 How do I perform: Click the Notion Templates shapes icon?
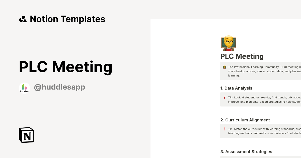[x=23, y=19]
